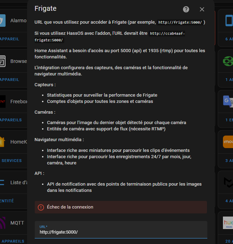Click the blue tablet integration icon
233x244 pixels.
click(x=229, y=21)
